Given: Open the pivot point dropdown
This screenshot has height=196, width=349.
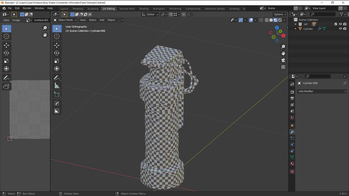Looking at the screenshot, I should coord(164,14).
